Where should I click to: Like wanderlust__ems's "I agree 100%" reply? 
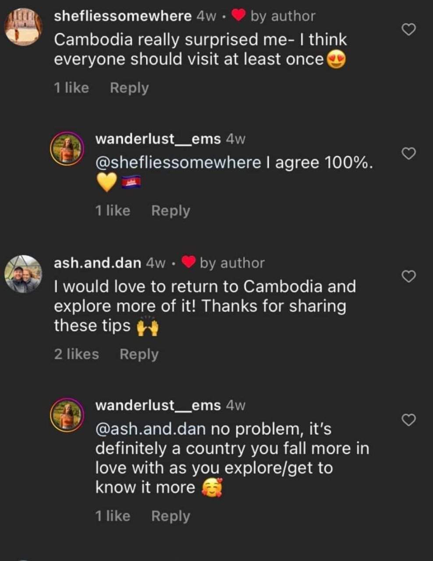408,154
